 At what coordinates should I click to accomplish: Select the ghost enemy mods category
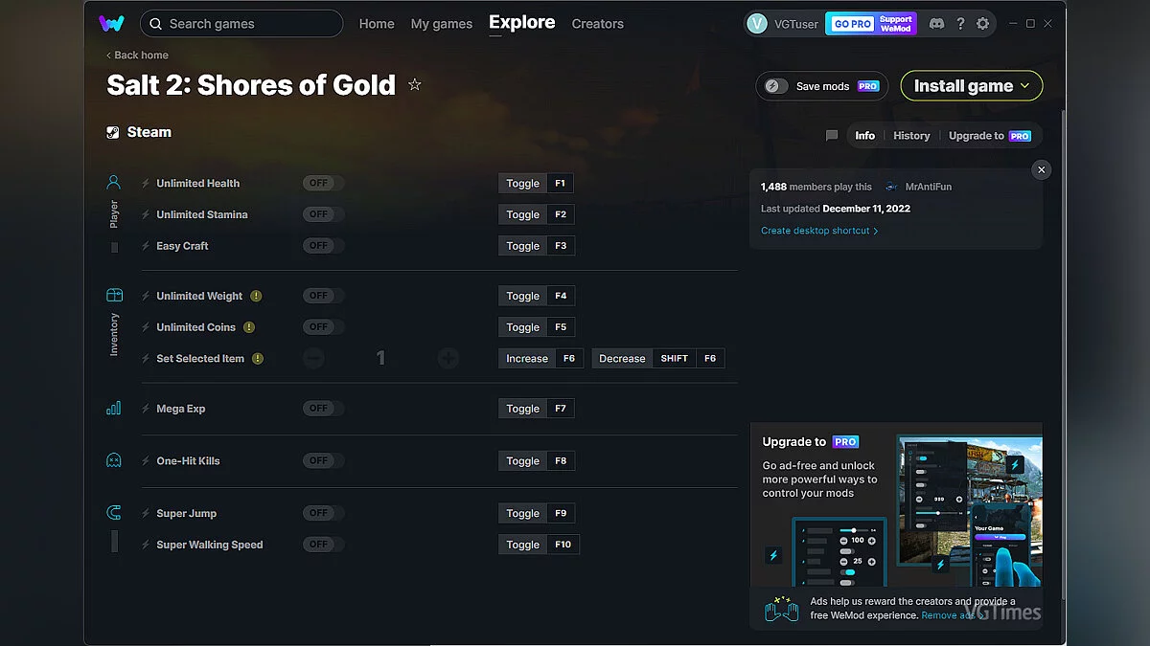point(113,460)
